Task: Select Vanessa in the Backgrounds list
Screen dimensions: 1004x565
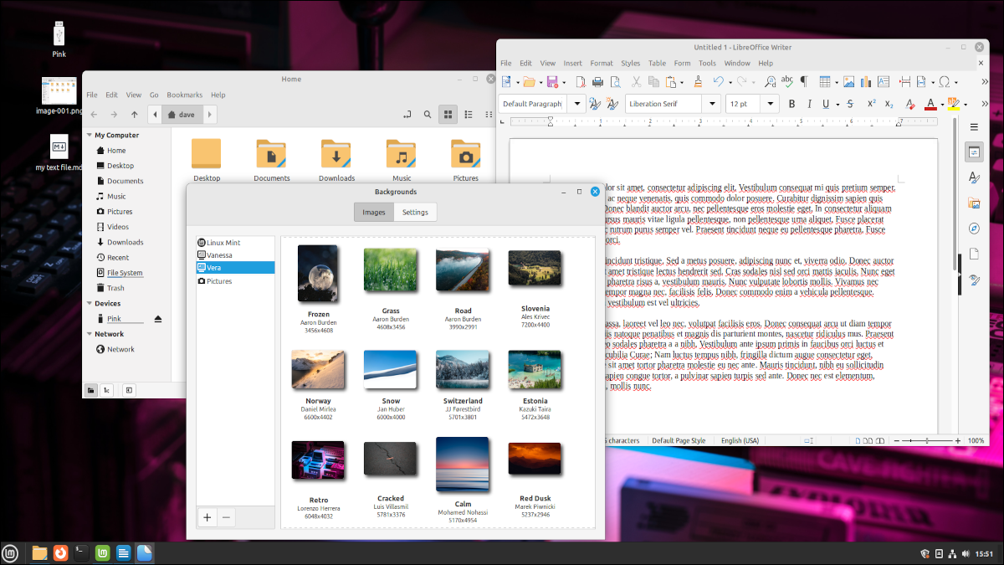Action: click(235, 254)
